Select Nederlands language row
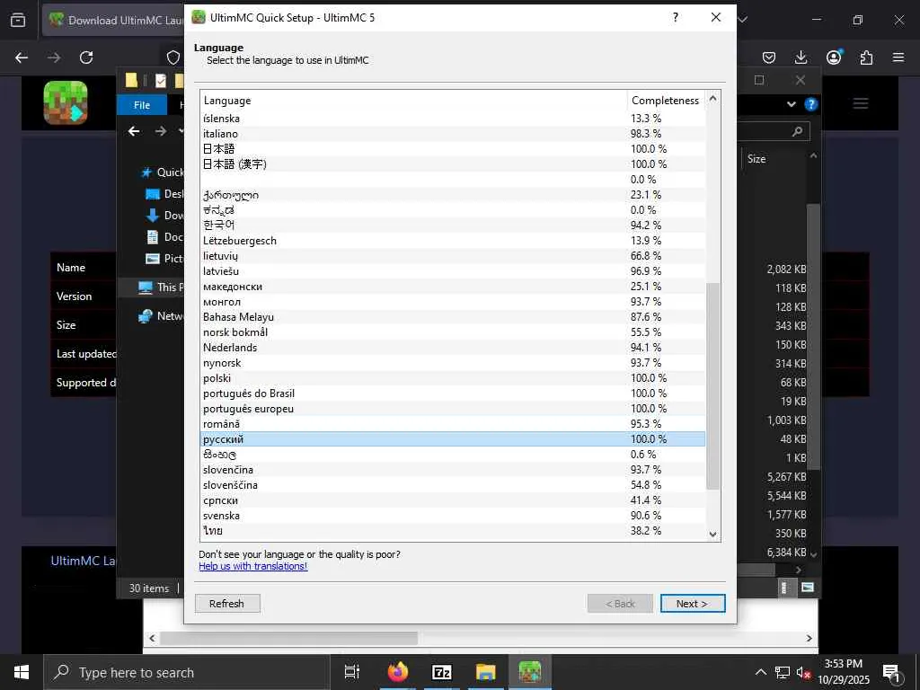This screenshot has height=690, width=920. (453, 348)
